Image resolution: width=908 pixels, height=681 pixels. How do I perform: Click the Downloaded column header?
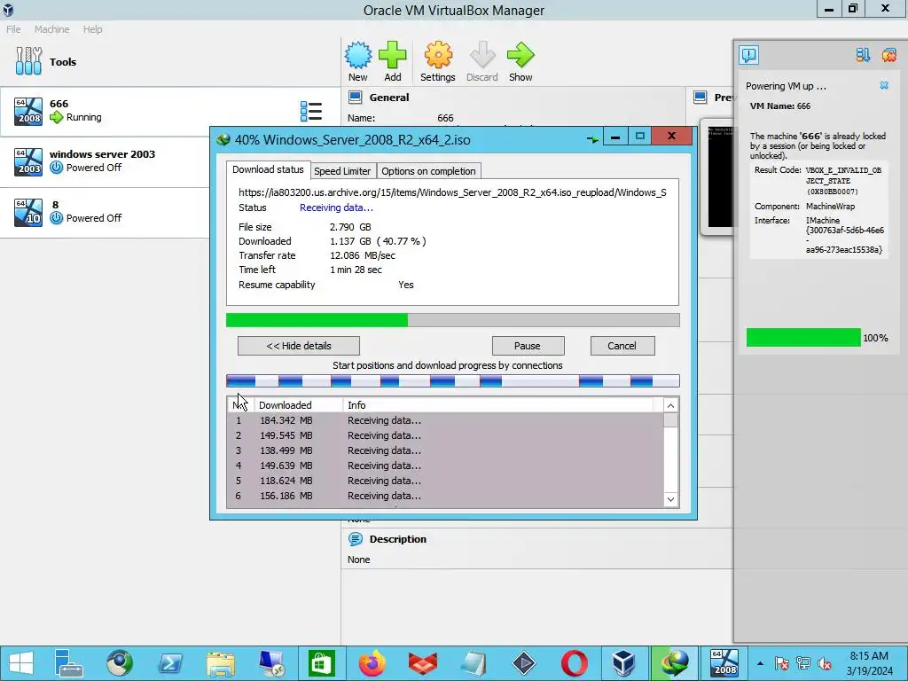point(298,404)
